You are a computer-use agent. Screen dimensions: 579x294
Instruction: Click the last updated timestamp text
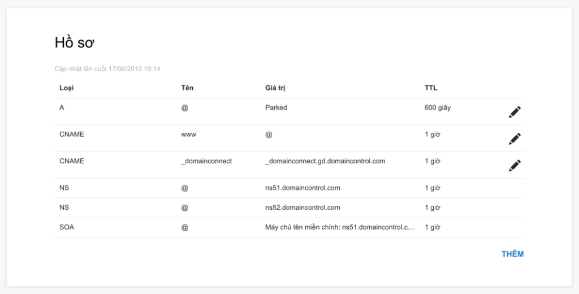coord(107,69)
